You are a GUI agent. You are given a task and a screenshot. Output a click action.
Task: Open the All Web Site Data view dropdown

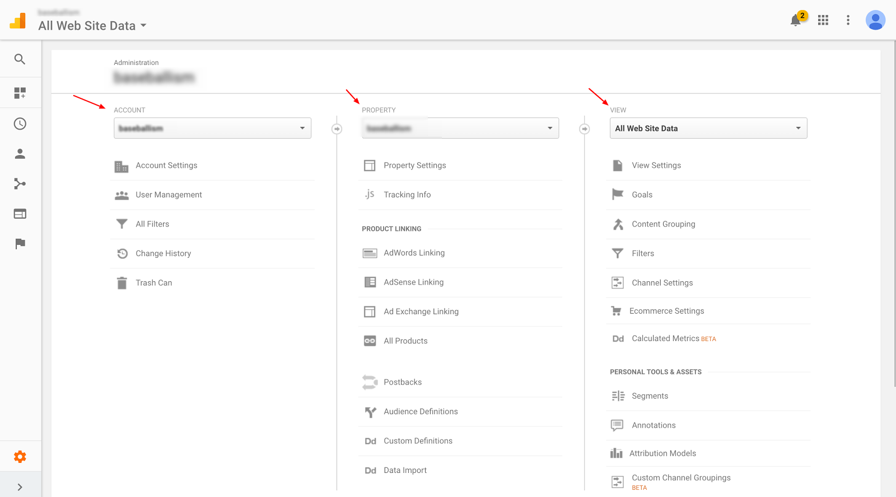[x=708, y=128]
